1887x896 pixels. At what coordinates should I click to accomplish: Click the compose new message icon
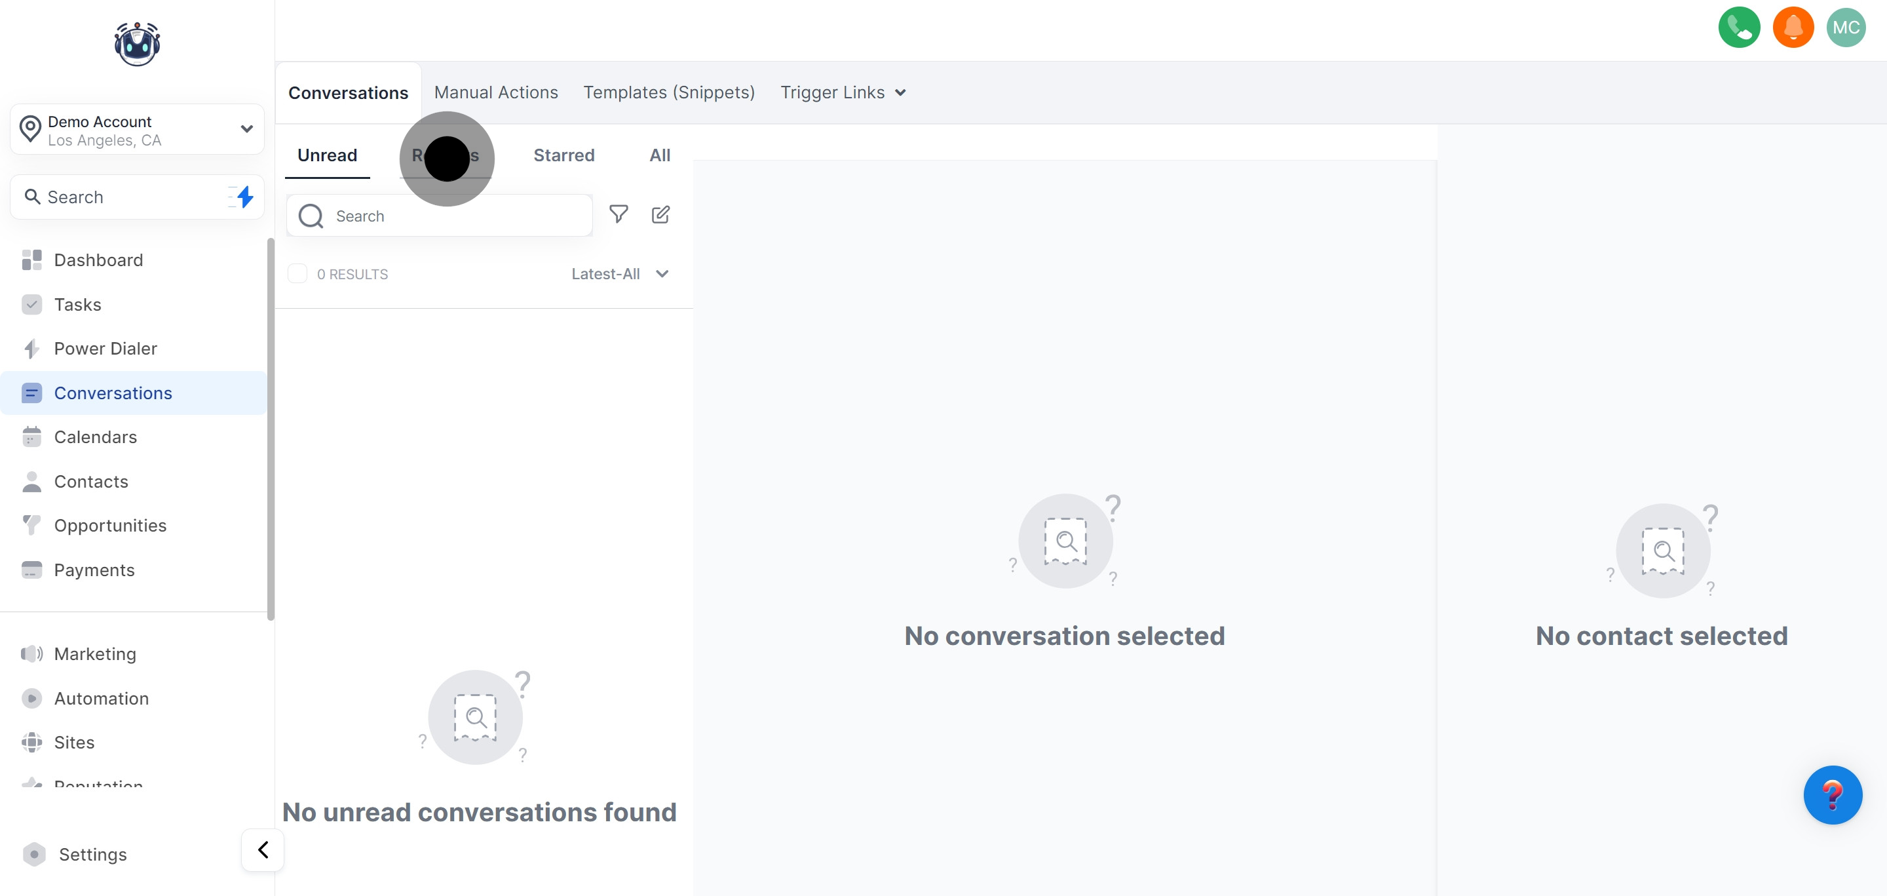(x=660, y=214)
